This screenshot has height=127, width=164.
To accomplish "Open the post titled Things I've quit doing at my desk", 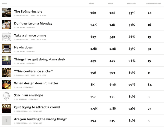I will (39, 59).
